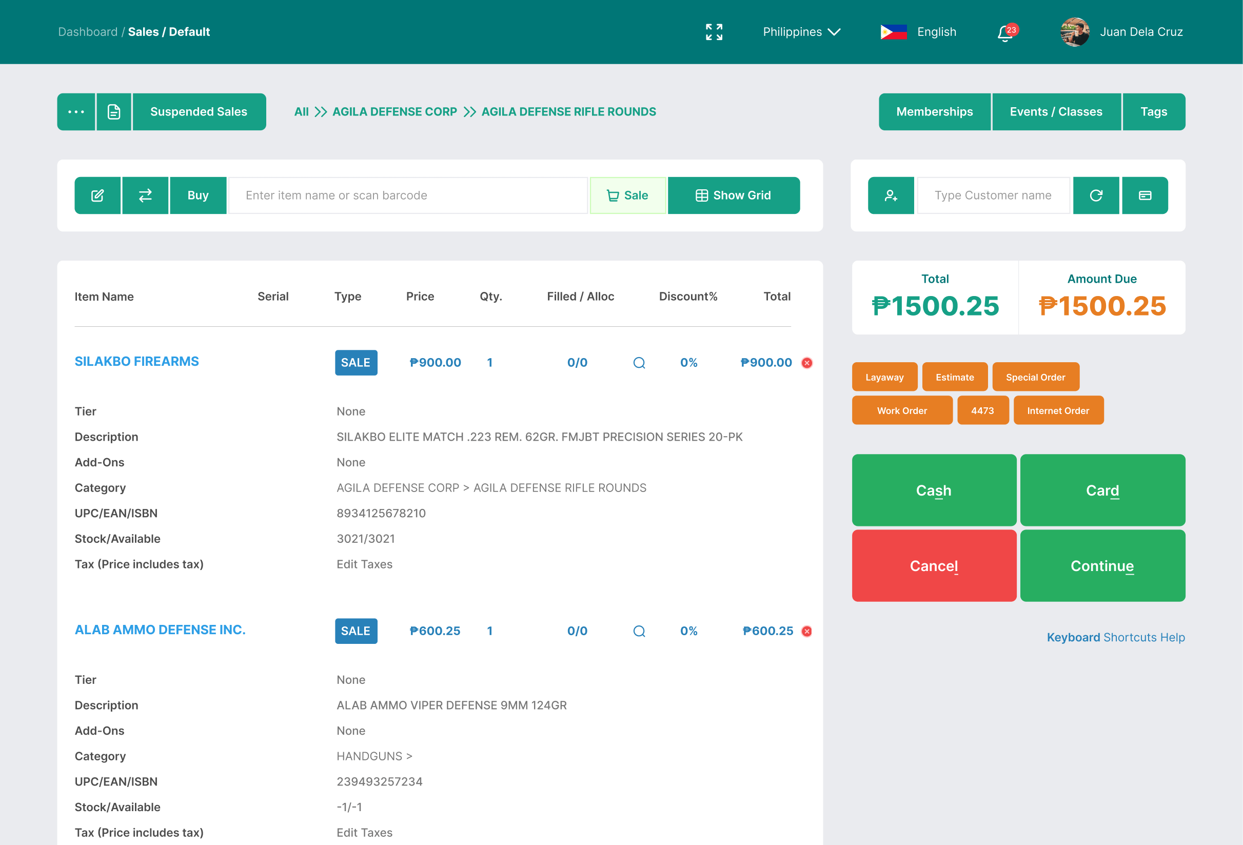Switch to Tags tab
The width and height of the screenshot is (1243, 845).
pos(1154,112)
